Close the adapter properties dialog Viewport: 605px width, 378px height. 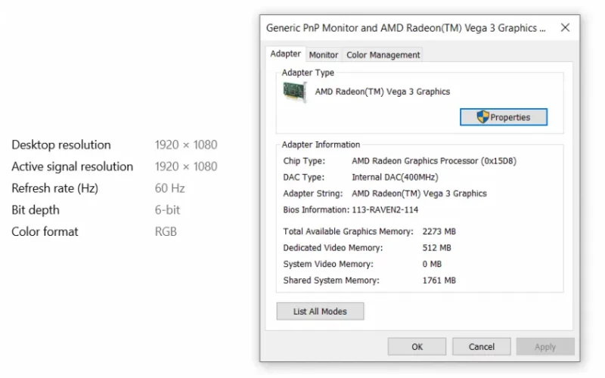[x=565, y=28]
